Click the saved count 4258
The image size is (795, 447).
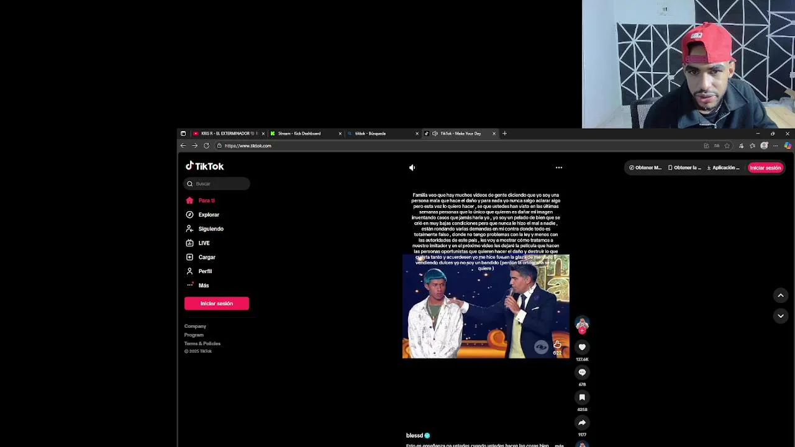point(582,410)
